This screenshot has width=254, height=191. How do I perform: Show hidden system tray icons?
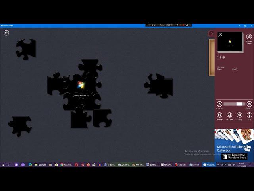click(218, 165)
